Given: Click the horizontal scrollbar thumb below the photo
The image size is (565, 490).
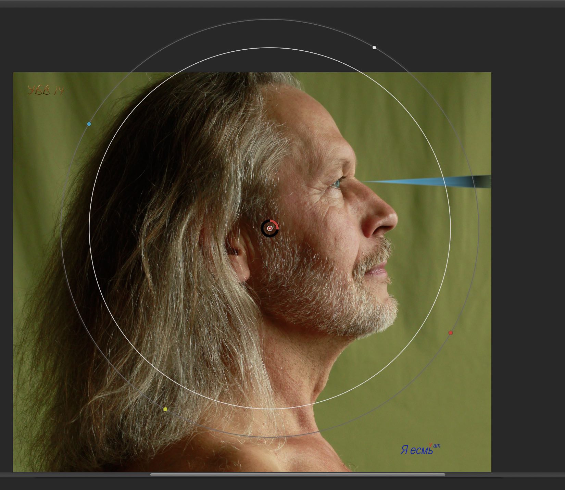Looking at the screenshot, I should [298, 475].
